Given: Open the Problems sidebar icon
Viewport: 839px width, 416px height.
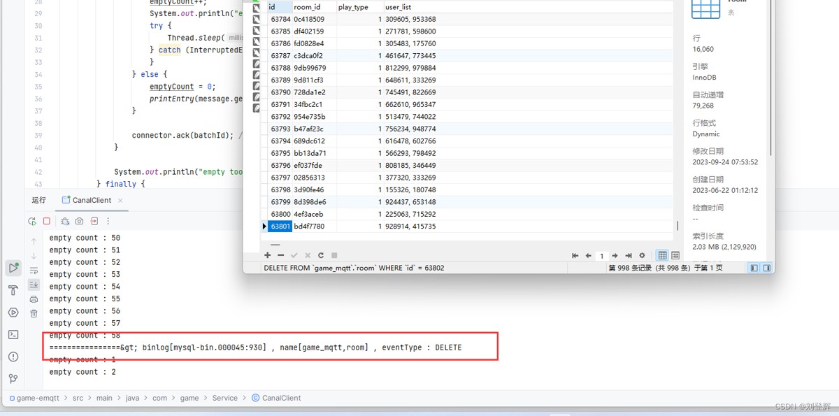Looking at the screenshot, I should click(13, 357).
